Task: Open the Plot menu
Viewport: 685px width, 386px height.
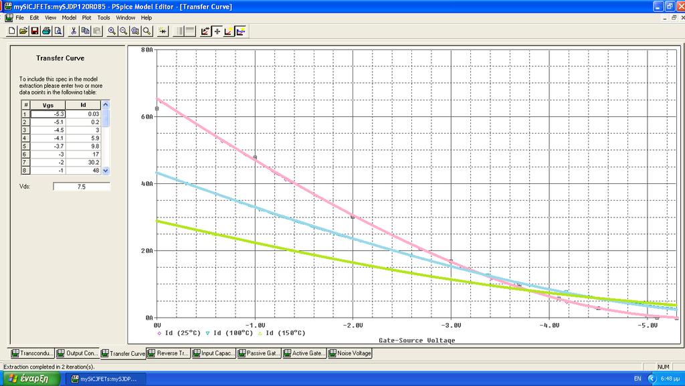Action: point(86,17)
